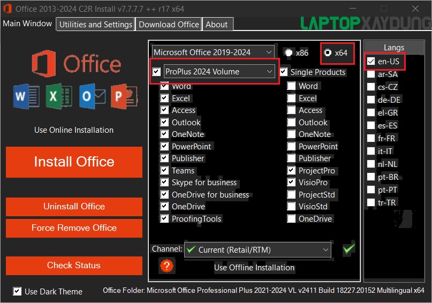432x303 pixels.
Task: Click the Install Office button
Action: (74, 162)
